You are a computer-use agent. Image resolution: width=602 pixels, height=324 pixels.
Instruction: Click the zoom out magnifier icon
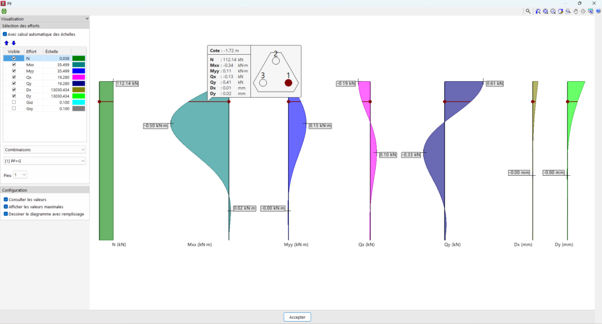pyautogui.click(x=553, y=12)
